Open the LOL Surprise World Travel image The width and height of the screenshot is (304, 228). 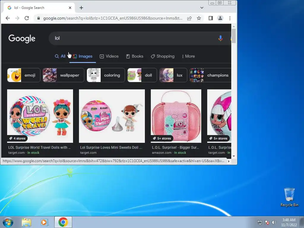tap(40, 116)
